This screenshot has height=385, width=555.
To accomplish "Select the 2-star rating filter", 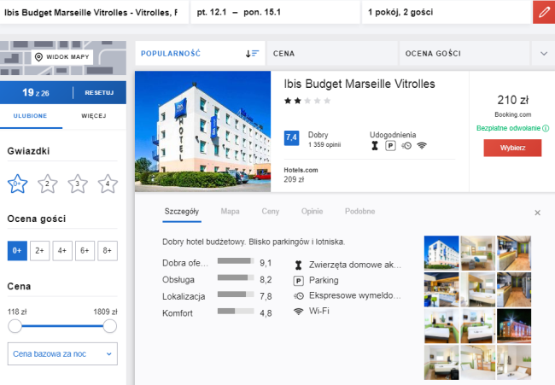I will (48, 184).
